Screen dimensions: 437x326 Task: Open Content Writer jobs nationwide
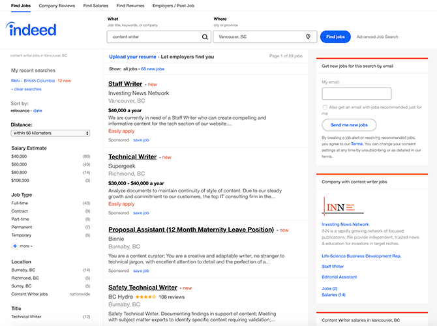point(29,294)
